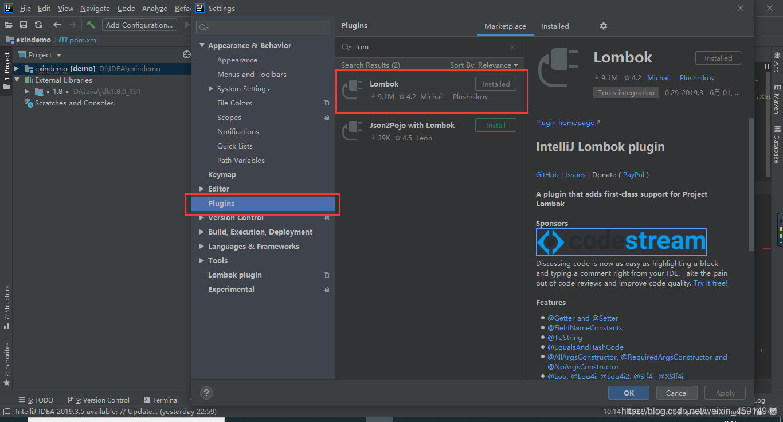Install the Json2Pojo with Lombok plugin
This screenshot has width=783, height=422.
pos(496,125)
